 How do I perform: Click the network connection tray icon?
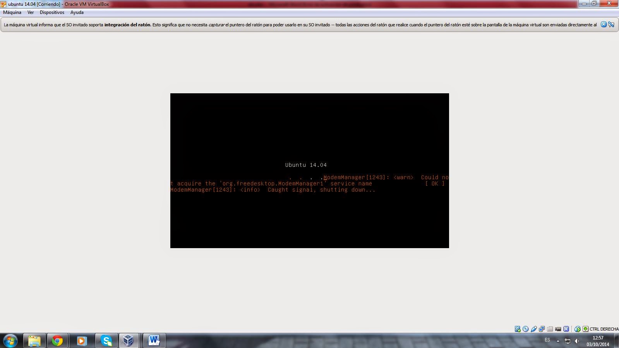click(x=568, y=341)
